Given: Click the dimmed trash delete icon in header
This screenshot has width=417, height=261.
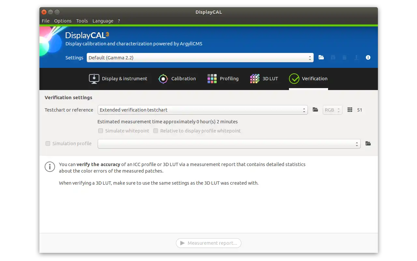Looking at the screenshot, I should [344, 57].
